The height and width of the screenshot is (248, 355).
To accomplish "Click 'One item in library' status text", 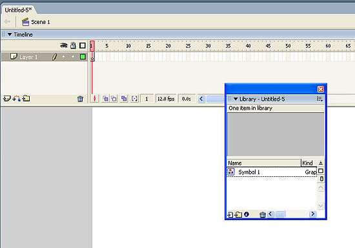I will tap(250, 108).
